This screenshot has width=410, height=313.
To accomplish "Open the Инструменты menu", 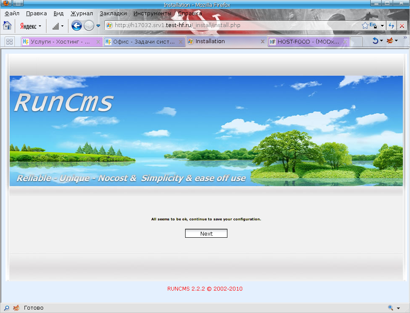I will tap(152, 13).
